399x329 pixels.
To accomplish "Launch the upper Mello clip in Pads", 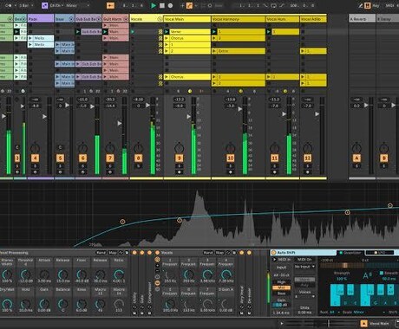I will coord(30,38).
